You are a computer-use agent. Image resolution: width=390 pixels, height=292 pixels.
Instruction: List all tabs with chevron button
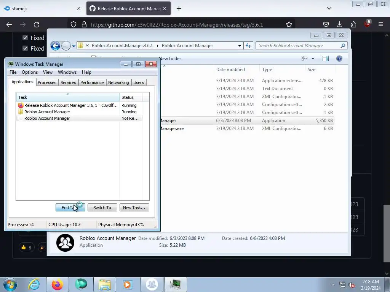click(329, 8)
